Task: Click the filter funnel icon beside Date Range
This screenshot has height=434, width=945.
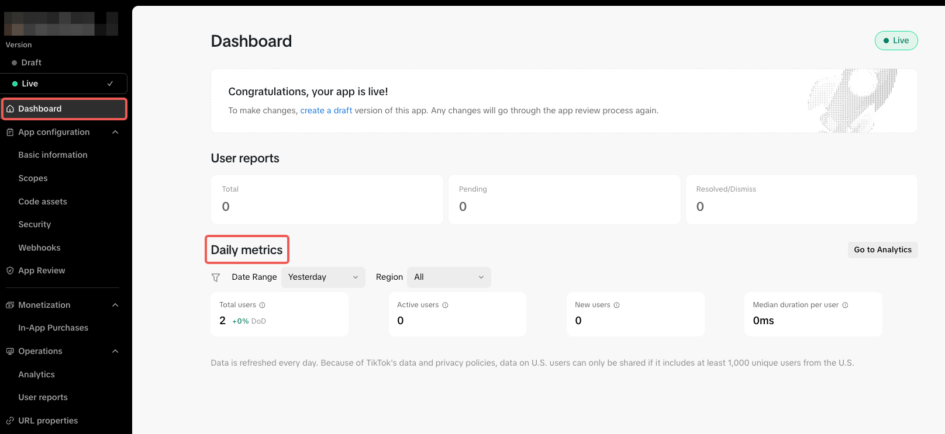Action: [216, 277]
